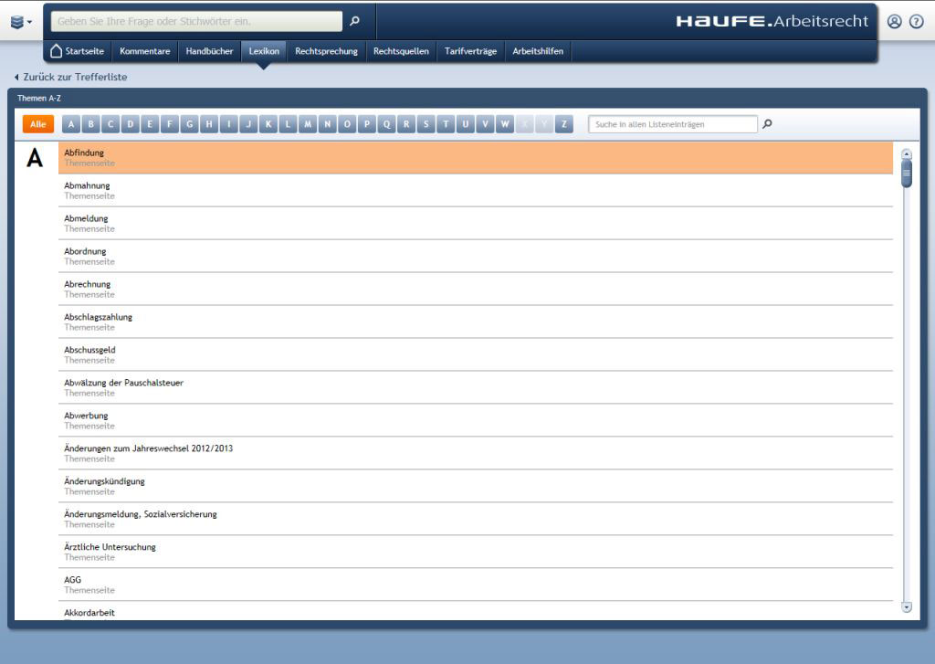
Task: Open the Ärztliche Untersuchung entry
Action: pyautogui.click(x=475, y=552)
